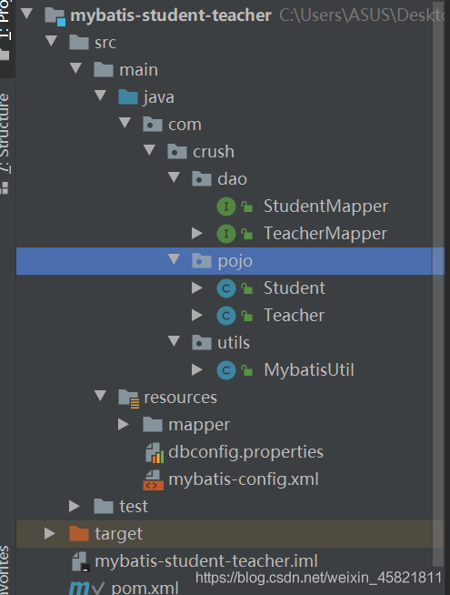Click the Maven pom.xml icon

[80, 588]
